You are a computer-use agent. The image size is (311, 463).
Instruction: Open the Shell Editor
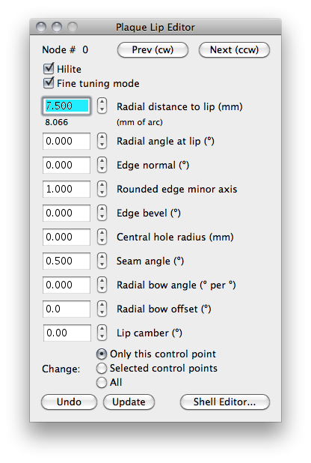[x=224, y=402]
